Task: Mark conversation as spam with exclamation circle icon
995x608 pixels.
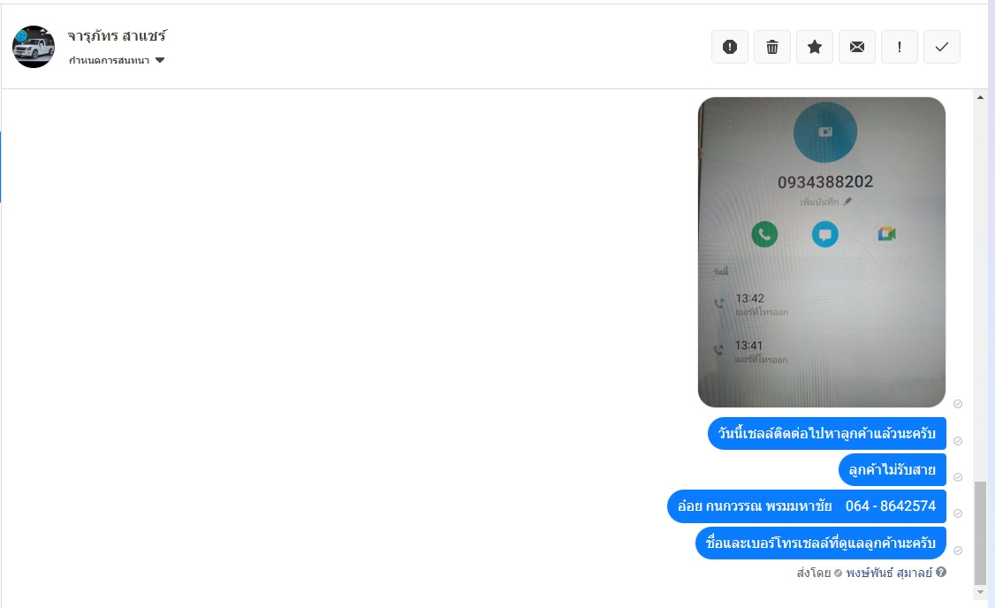Action: pos(730,47)
